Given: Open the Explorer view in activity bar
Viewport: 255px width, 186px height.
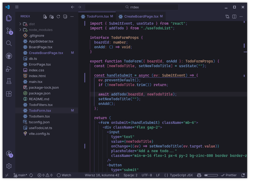Looking at the screenshot, I should click(x=9, y=18).
